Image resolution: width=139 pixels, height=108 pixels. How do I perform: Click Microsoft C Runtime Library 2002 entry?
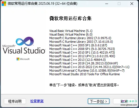pos(80,38)
